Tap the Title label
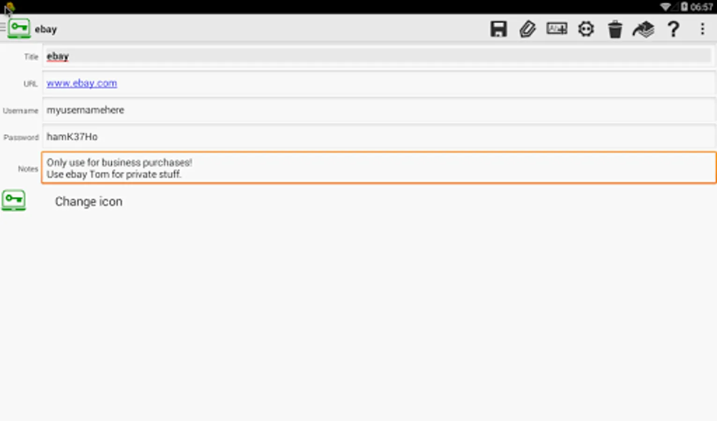 pyautogui.click(x=31, y=57)
